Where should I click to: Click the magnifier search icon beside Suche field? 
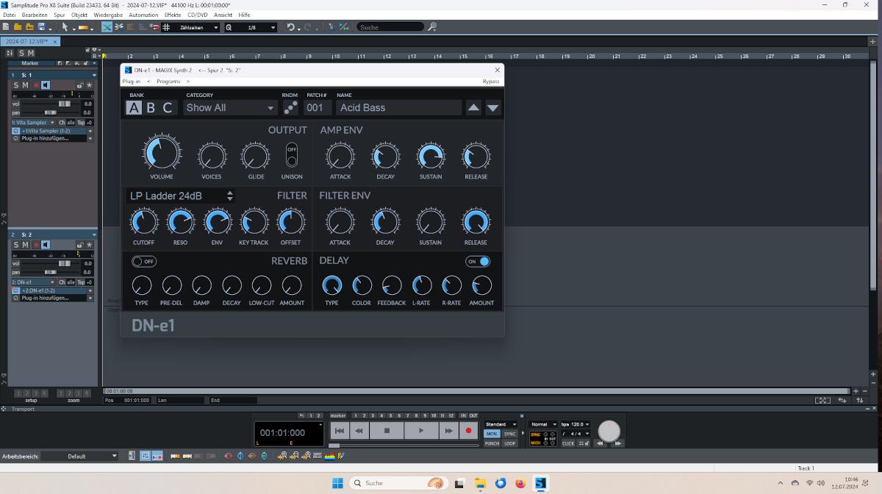tap(432, 27)
